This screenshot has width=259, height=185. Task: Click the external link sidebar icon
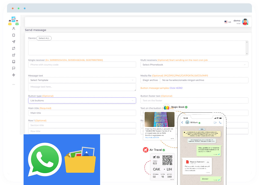[x=13, y=55]
